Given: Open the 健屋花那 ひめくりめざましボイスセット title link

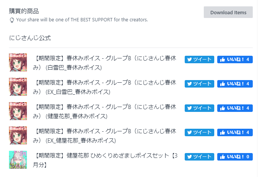Looking at the screenshot, I should pyautogui.click(x=105, y=160).
